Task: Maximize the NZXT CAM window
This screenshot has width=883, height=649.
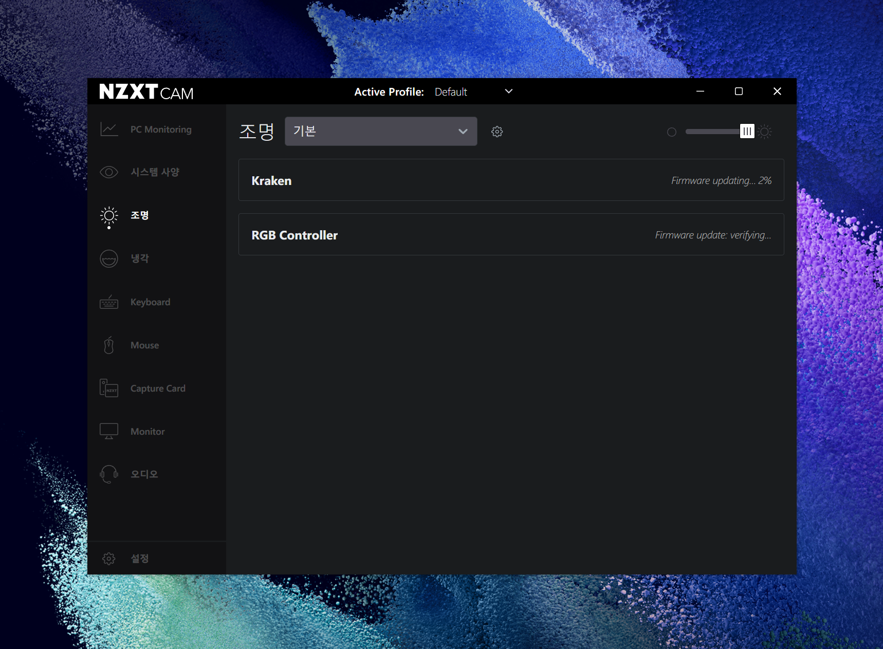Action: tap(739, 91)
